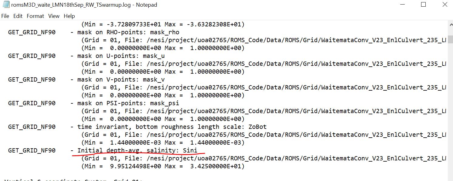Viewport: 453px width, 181px height.
Task: Maximize the Notepad window
Action: click(x=423, y=5)
